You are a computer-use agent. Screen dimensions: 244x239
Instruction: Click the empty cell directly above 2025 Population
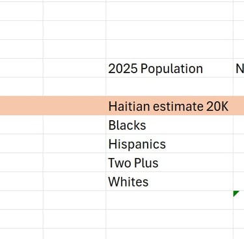tap(170, 49)
